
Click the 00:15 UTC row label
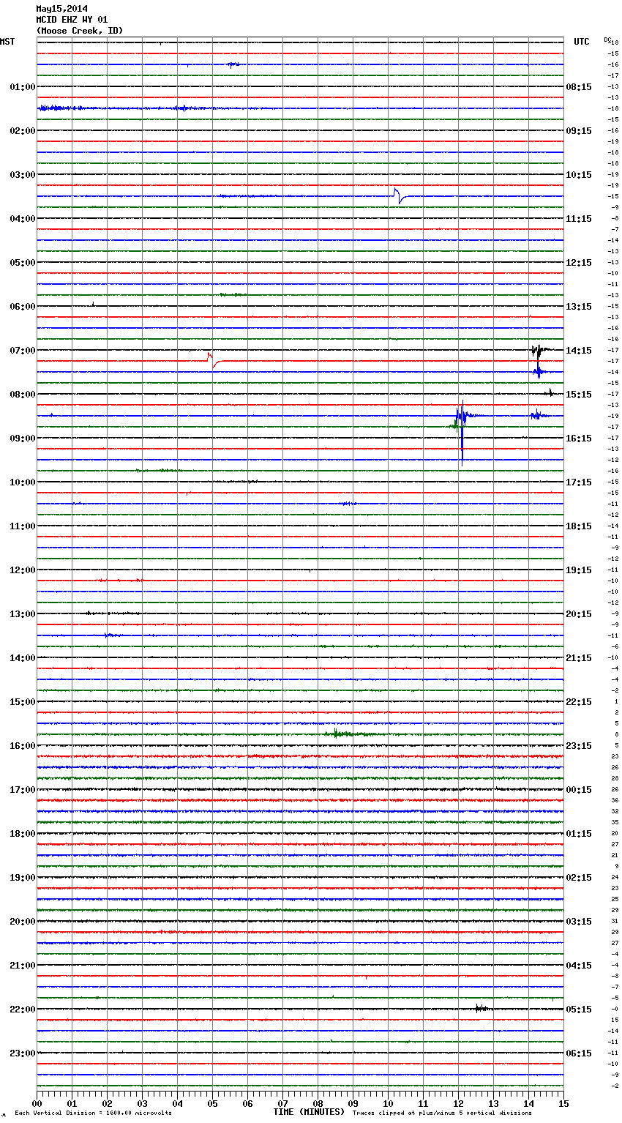click(579, 790)
